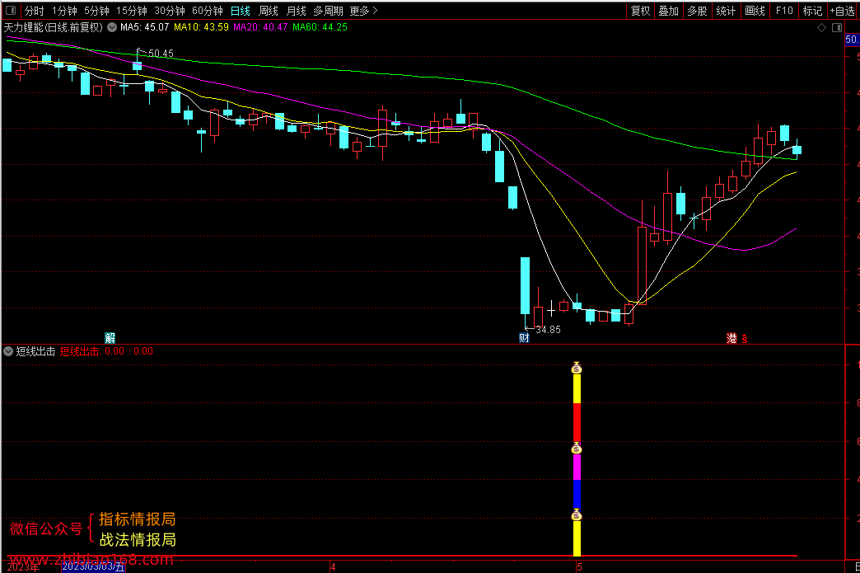860x573 pixels.
Task: Click the diamond icon at chart top-right
Action: pos(821,28)
